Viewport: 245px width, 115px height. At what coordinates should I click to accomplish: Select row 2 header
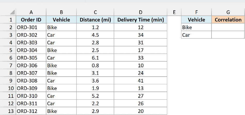pos(8,27)
